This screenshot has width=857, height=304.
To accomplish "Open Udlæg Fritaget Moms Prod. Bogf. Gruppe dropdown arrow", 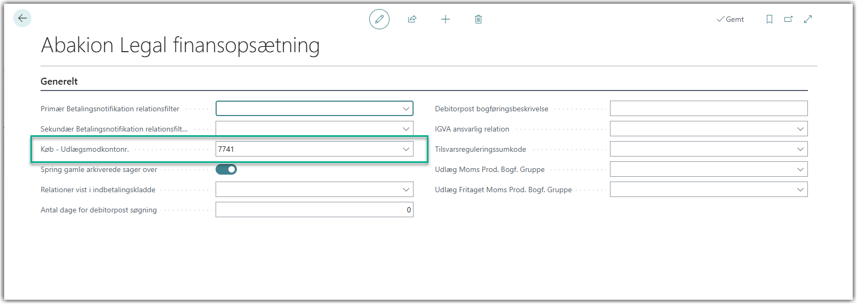I will click(x=800, y=190).
